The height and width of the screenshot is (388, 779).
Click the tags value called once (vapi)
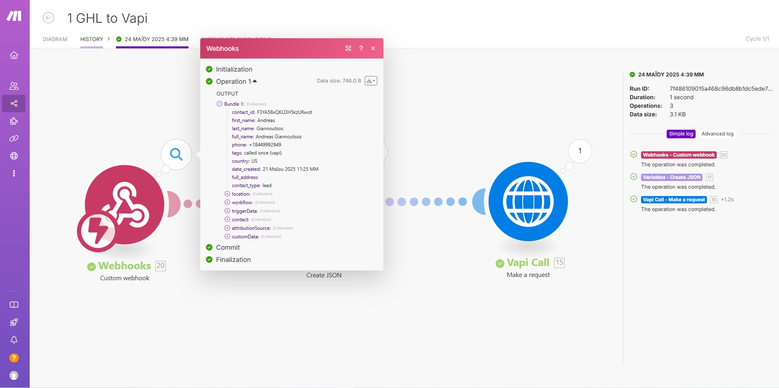coord(263,153)
